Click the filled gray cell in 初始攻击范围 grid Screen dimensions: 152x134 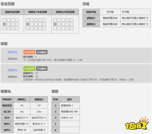(4, 24)
